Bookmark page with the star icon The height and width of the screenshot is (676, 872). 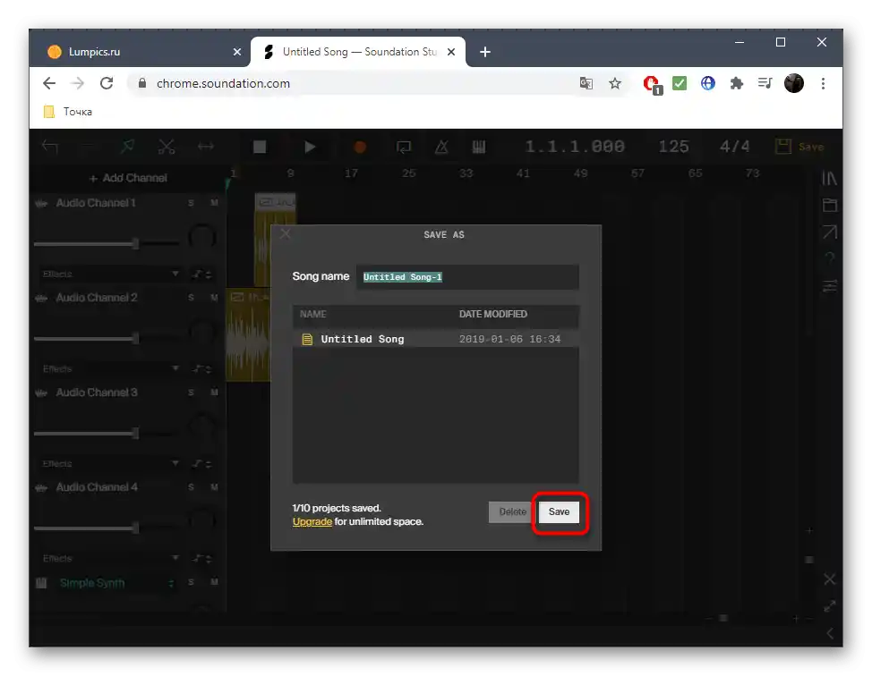tap(614, 83)
